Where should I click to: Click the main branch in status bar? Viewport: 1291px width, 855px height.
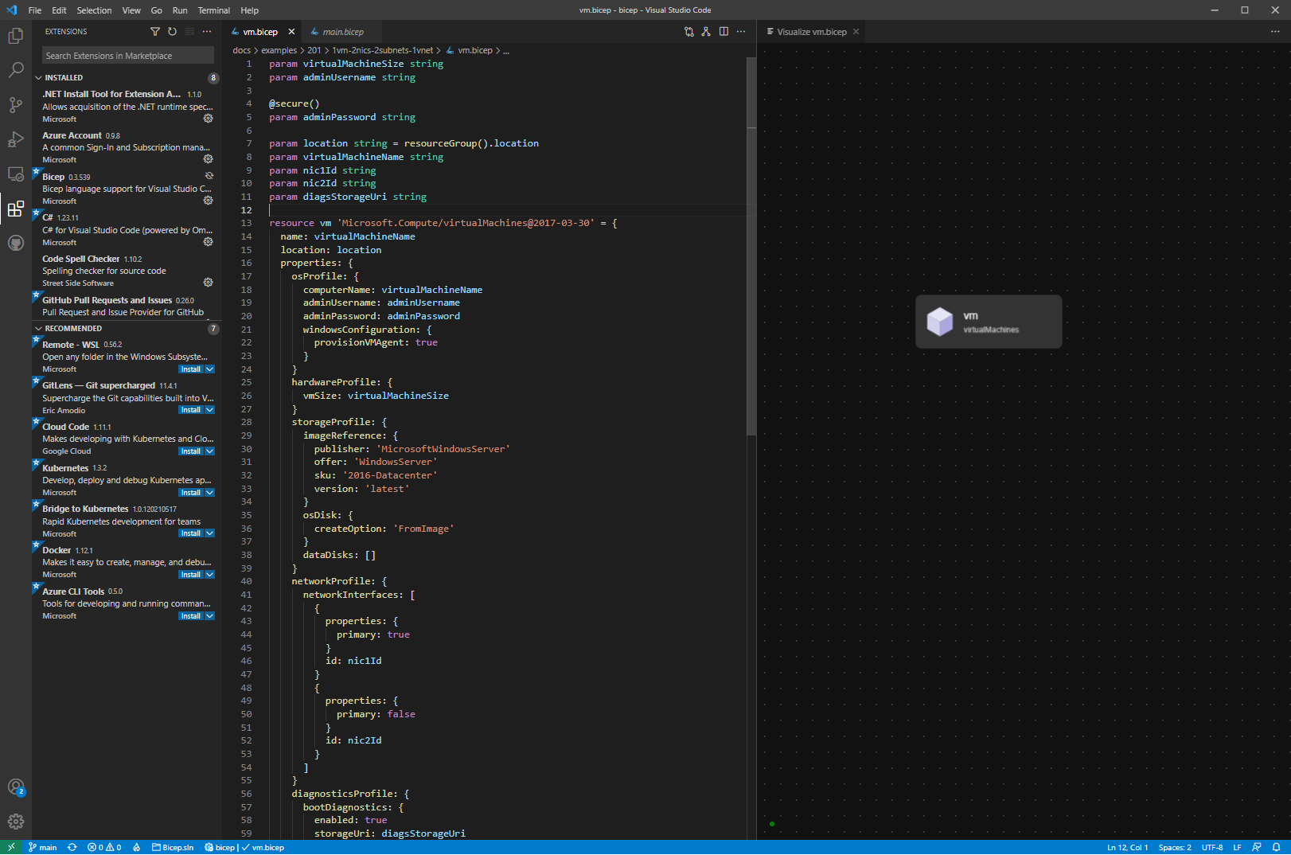pos(43,848)
